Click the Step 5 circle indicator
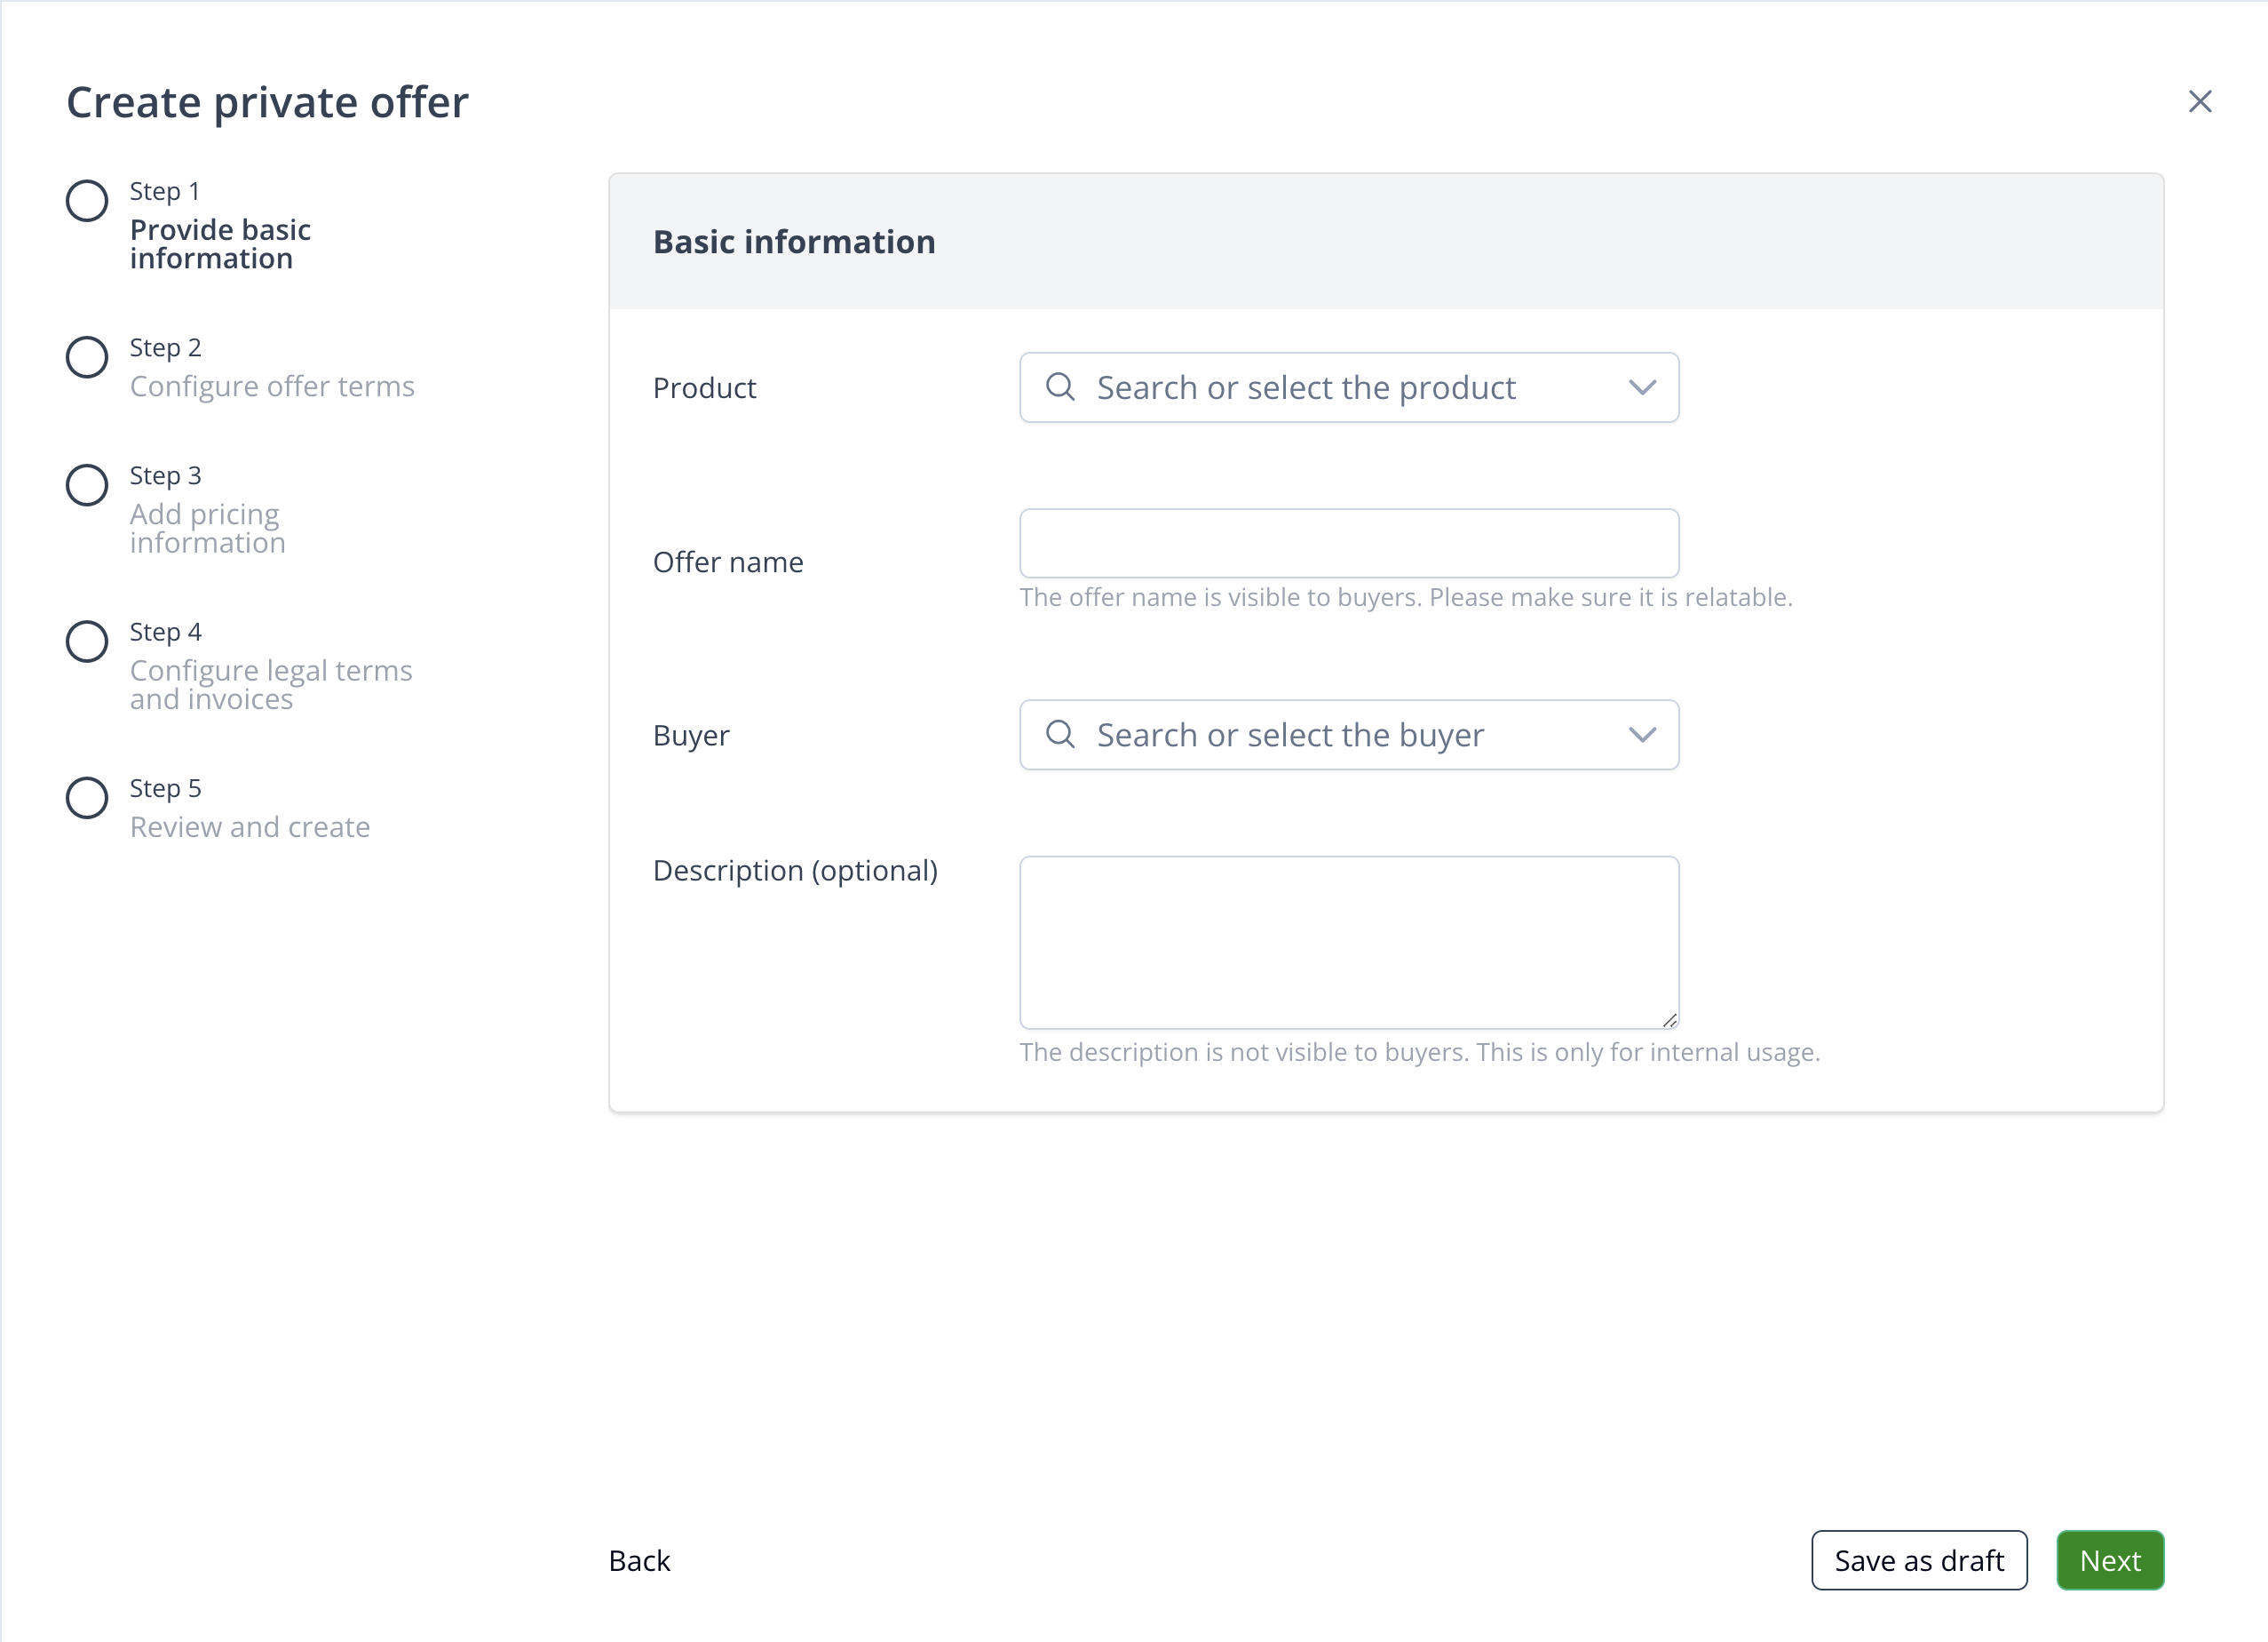 (87, 798)
